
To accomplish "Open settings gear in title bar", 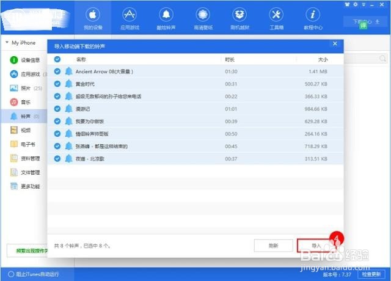I will [356, 4].
